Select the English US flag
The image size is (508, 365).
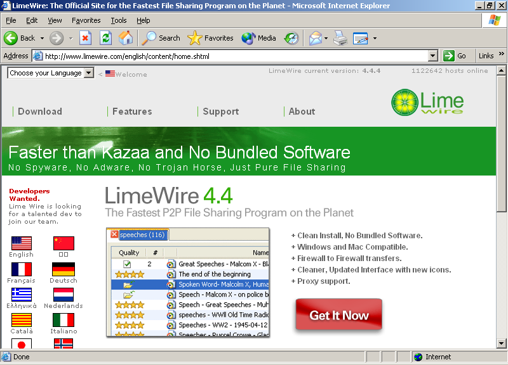pos(22,243)
